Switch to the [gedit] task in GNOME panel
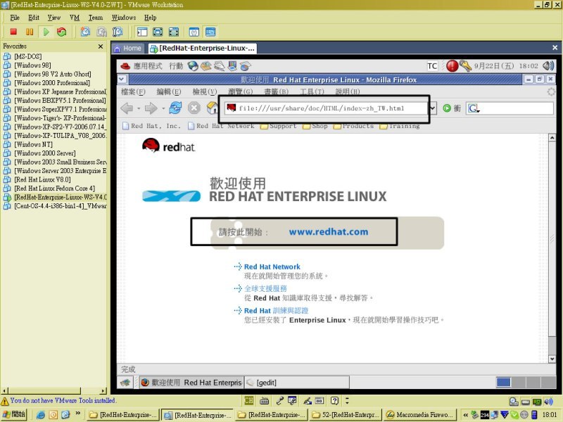 click(296, 383)
